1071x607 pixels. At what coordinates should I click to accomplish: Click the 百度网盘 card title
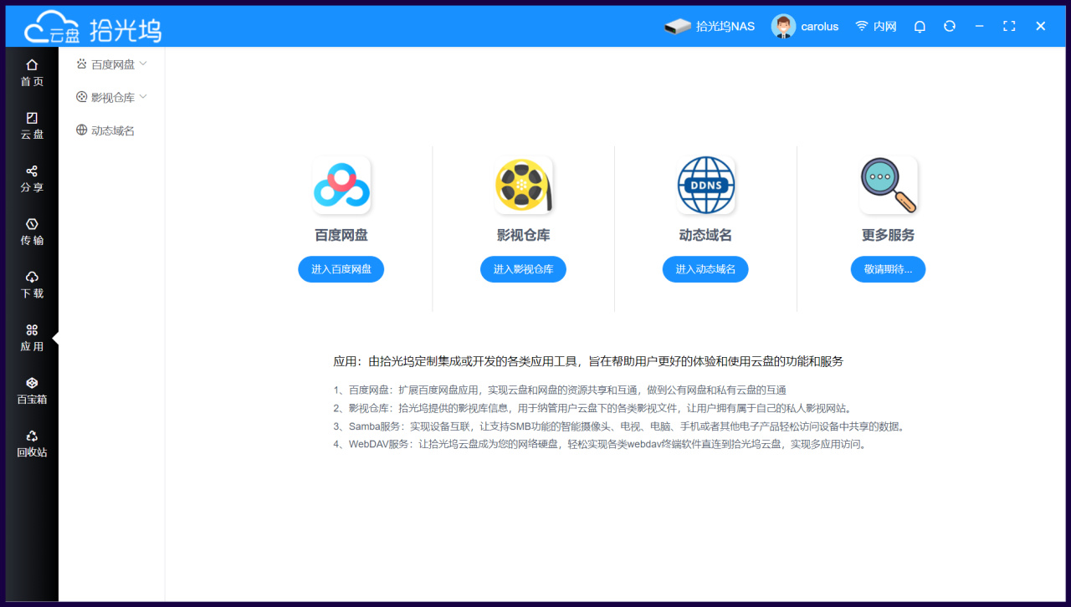click(341, 236)
